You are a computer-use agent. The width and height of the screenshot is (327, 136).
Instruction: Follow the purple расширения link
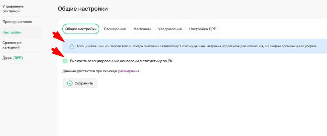tap(129, 71)
